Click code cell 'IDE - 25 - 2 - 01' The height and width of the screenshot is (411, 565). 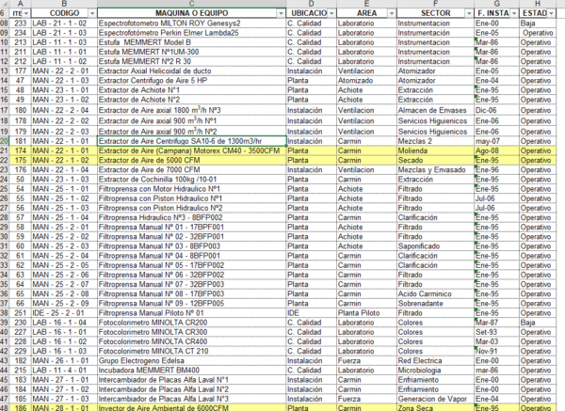tap(64, 313)
